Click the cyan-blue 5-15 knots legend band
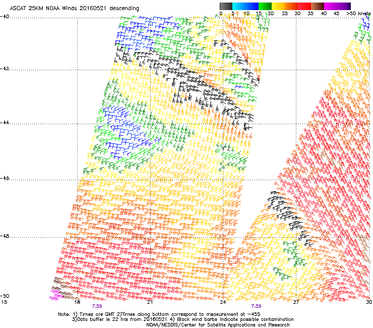The image size is (373, 328). coord(245,6)
